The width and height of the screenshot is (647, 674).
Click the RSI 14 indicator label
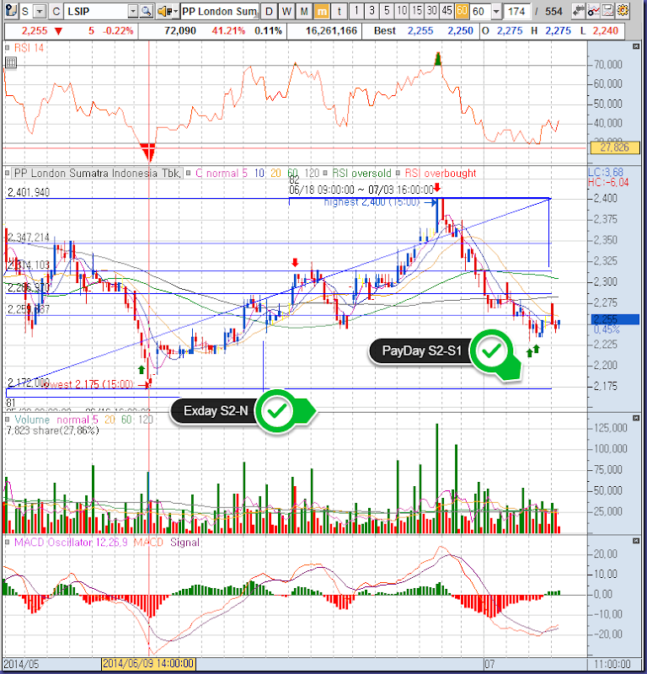pyautogui.click(x=29, y=48)
